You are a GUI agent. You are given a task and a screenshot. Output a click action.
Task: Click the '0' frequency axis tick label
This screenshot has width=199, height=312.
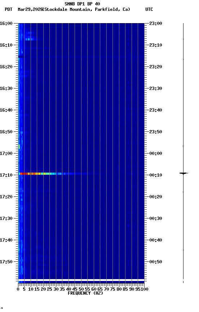[x=18, y=289]
